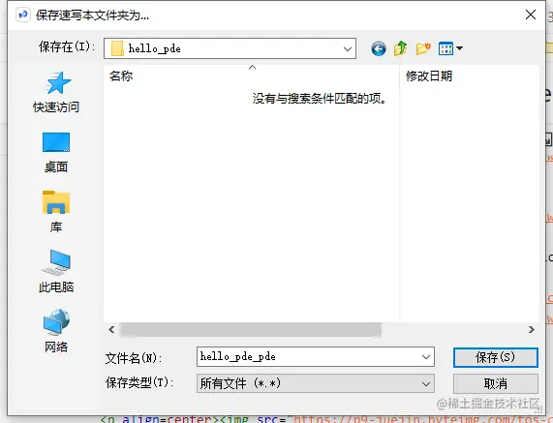Select 桌面 in the places bar
This screenshot has width=553, height=423.
[56, 153]
